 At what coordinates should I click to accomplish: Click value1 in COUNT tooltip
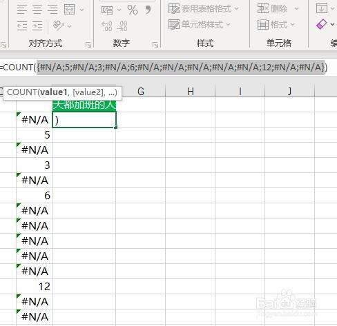[53, 92]
